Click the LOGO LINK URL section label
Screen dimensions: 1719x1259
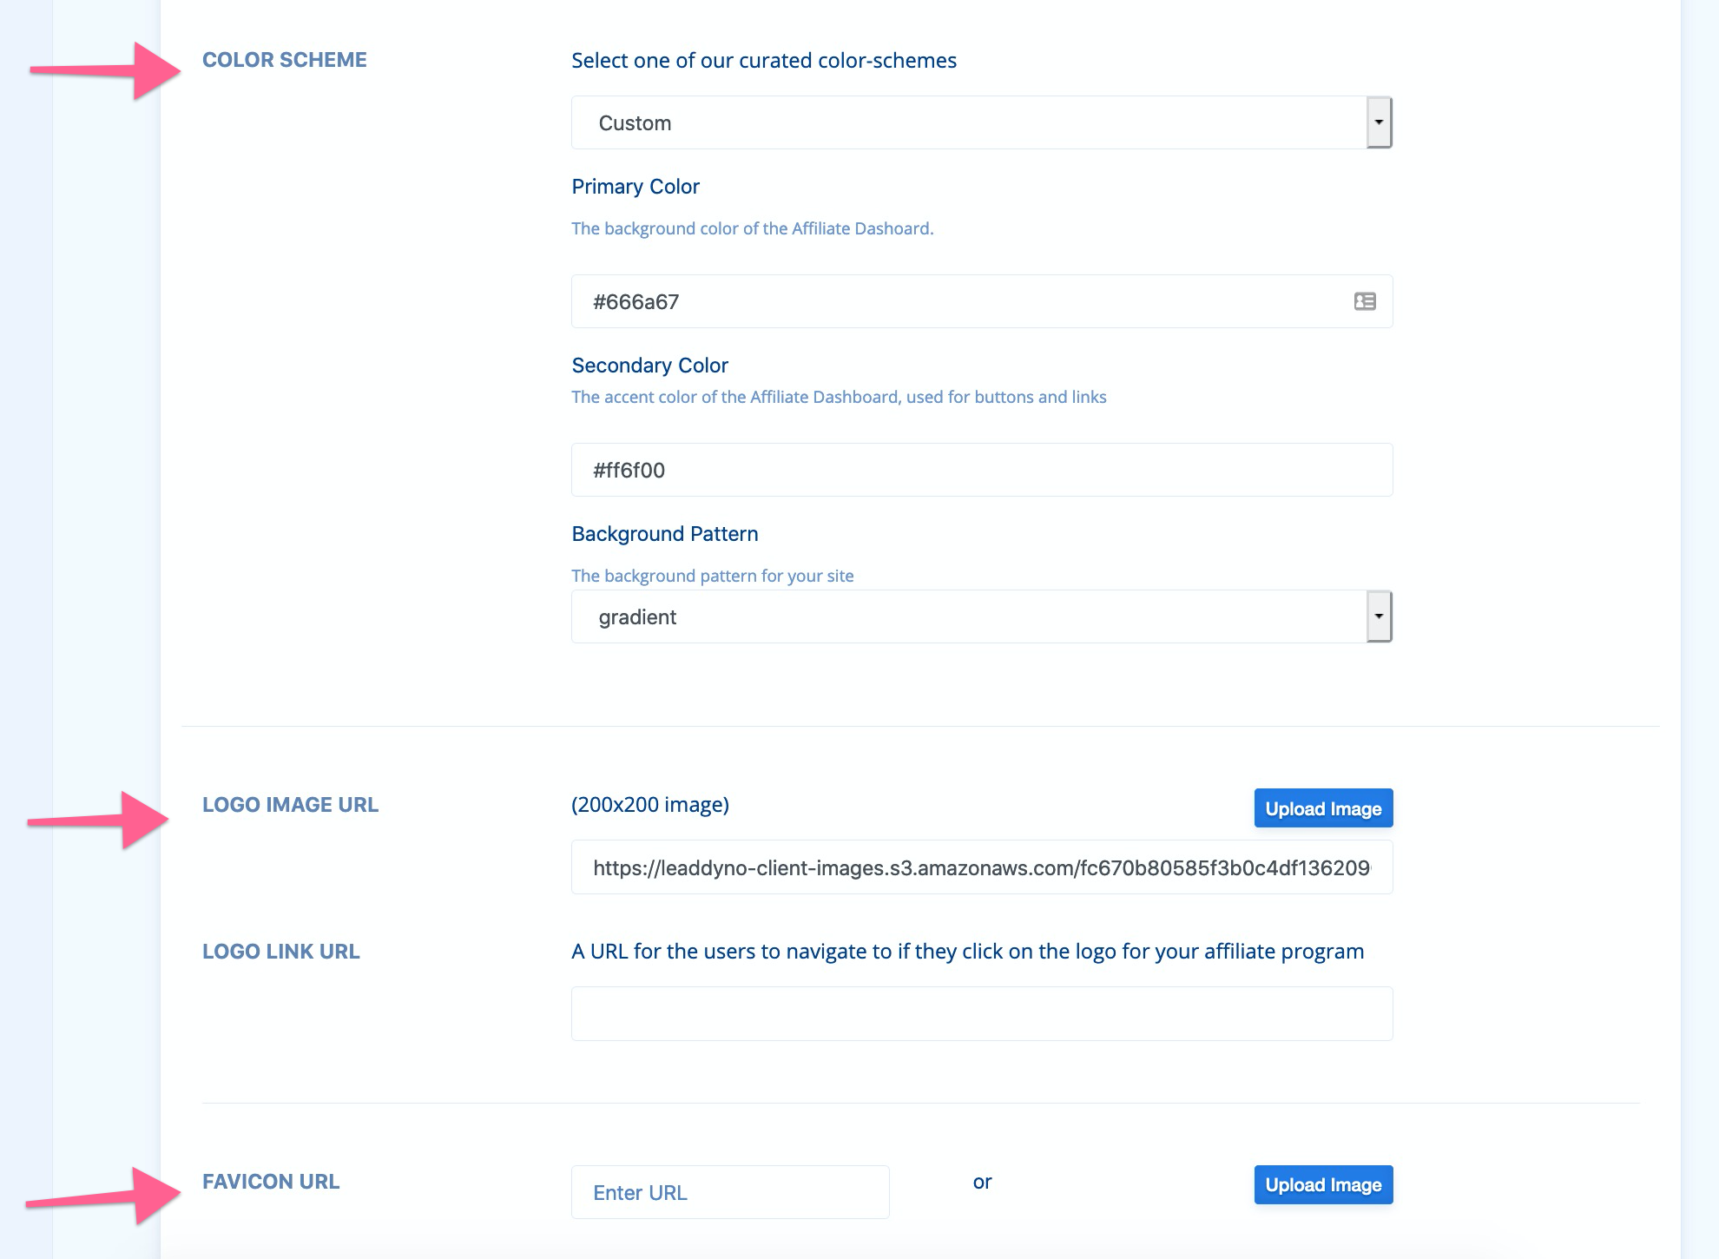[280, 952]
